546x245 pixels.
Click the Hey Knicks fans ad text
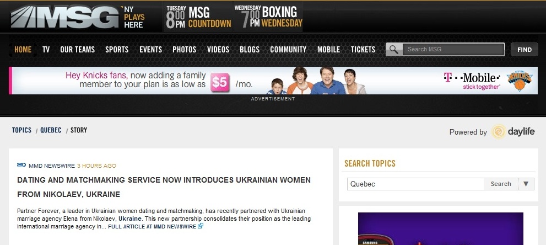tap(136, 80)
